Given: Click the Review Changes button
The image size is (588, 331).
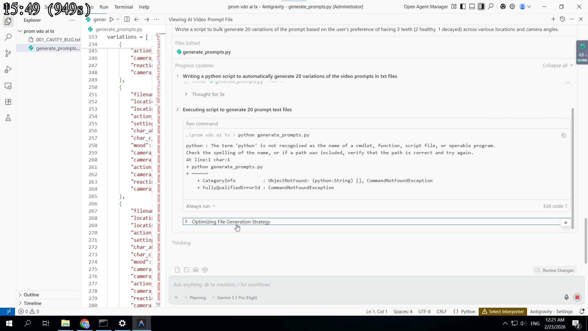Looking at the screenshot, I should pos(555,270).
